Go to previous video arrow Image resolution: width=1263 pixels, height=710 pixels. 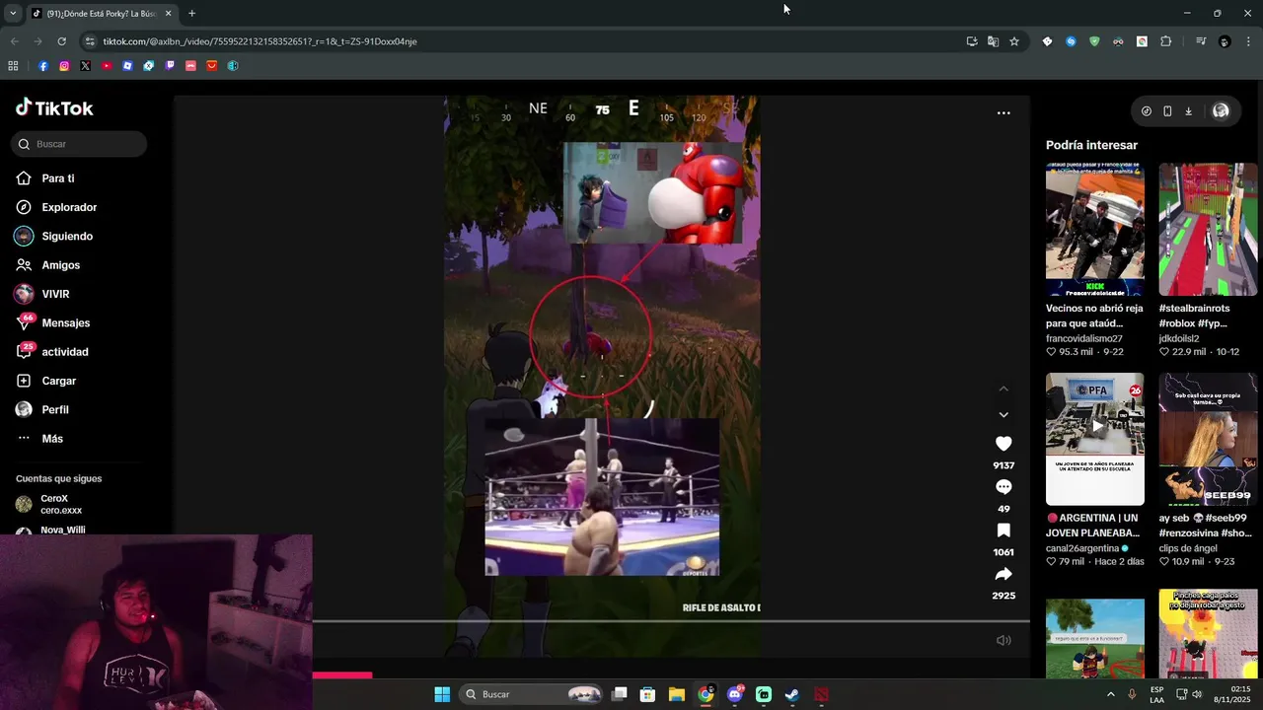click(1003, 390)
